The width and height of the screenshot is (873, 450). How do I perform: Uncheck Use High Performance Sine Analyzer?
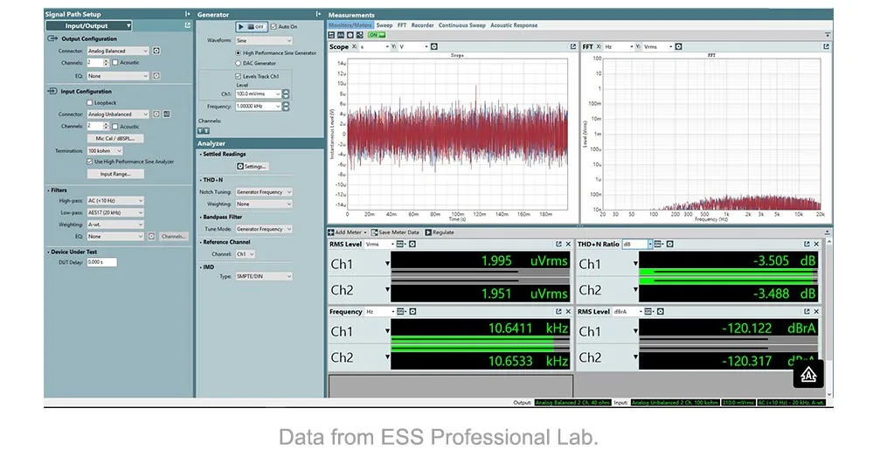[89, 162]
